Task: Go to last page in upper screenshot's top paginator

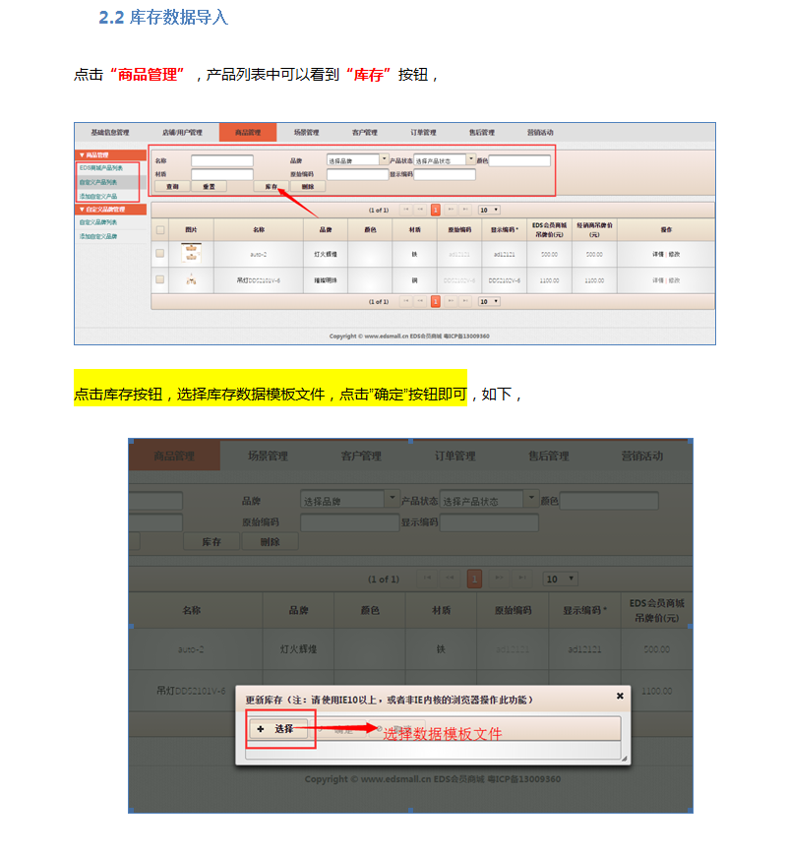Action: click(x=464, y=210)
